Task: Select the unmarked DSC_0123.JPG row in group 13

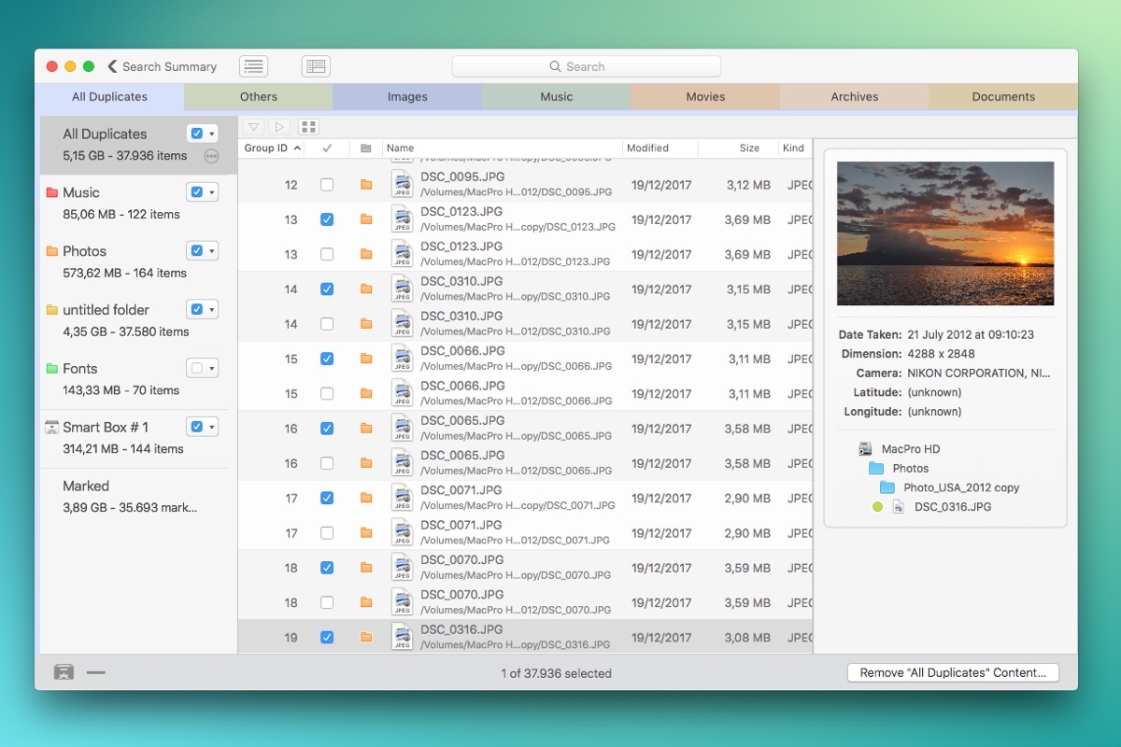Action: click(x=525, y=254)
